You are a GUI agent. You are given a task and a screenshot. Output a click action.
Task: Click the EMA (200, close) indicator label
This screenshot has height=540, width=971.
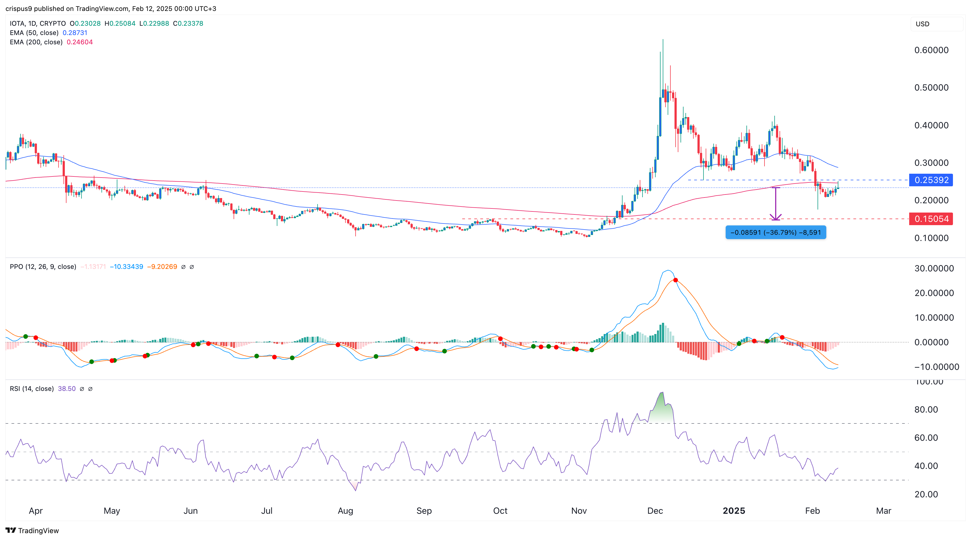click(36, 42)
